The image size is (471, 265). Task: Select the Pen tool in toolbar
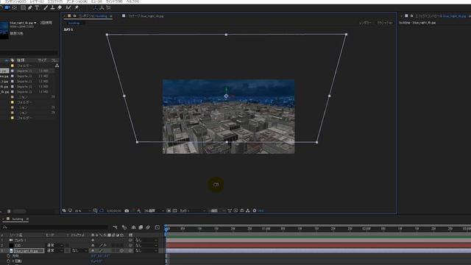[29, 7]
